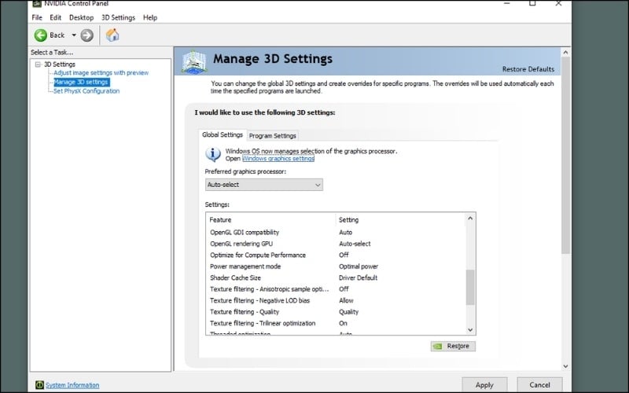Click the info icon beside Windows OS message
629x393 pixels.
(213, 154)
